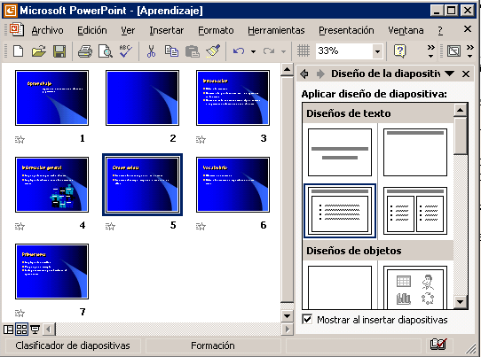Click the hide slide toolbar icon
The width and height of the screenshot is (481, 357).
(453, 50)
